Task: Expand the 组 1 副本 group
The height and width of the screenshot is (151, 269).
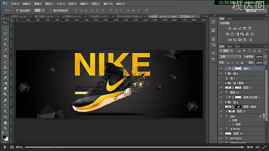Action: point(226,83)
